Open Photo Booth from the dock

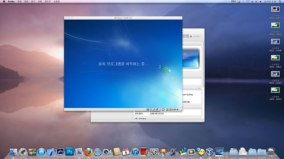[144, 152]
